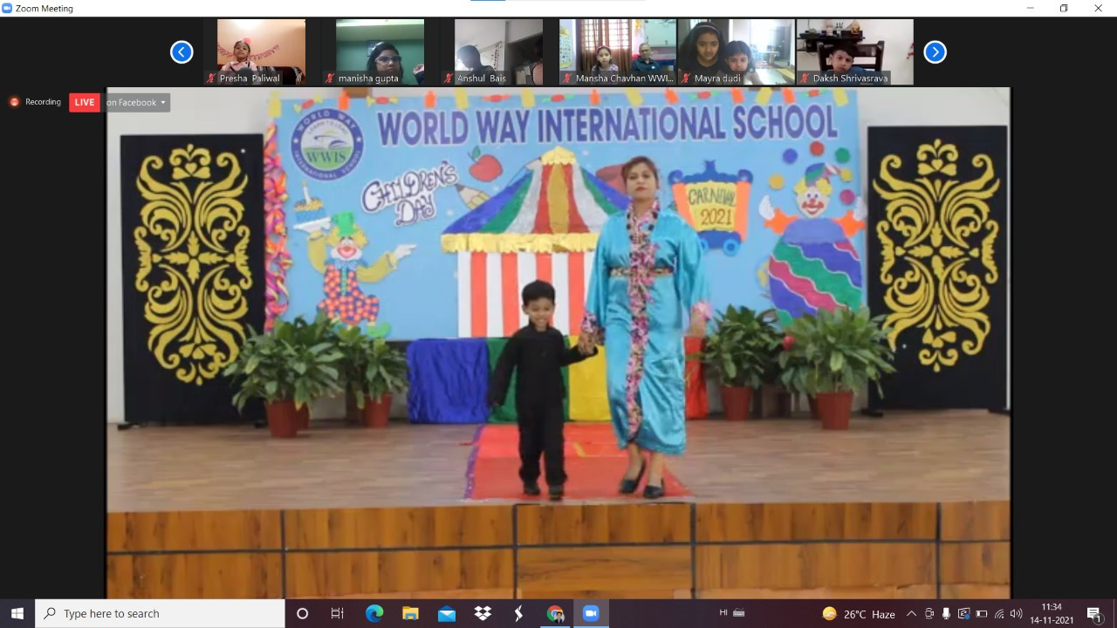Switch to Google Chrome on the taskbar

[x=555, y=613]
